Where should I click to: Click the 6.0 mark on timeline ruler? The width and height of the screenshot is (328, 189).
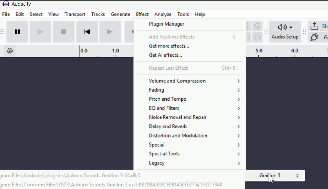pyautogui.click(x=294, y=51)
